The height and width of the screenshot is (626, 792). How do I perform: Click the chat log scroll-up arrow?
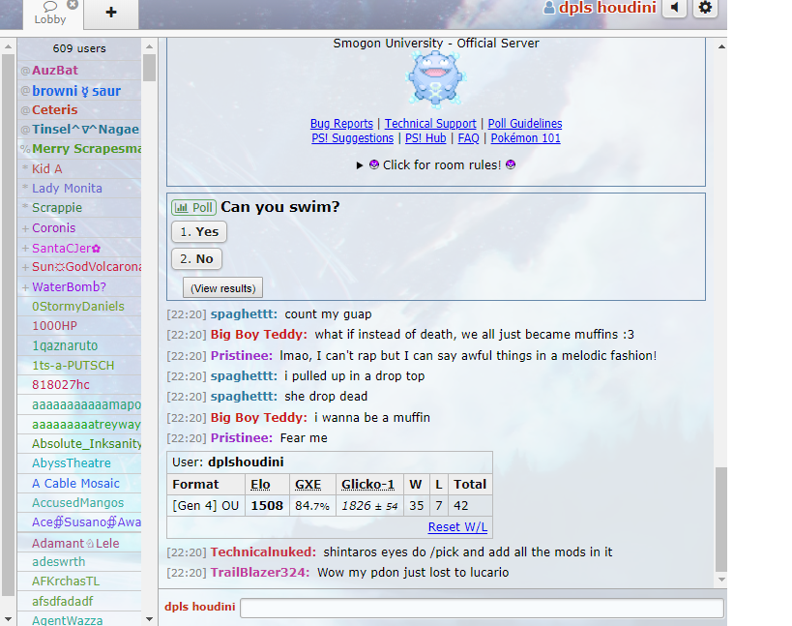[721, 46]
